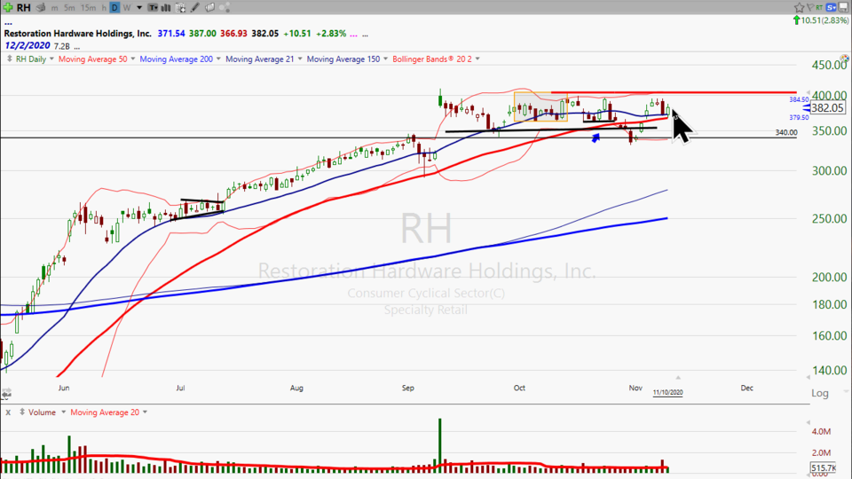This screenshot has width=852, height=479.
Task: Click the move handle beside RH Daily
Action: [9, 59]
